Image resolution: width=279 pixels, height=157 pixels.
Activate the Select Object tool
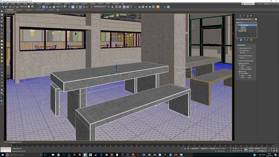click(29, 7)
